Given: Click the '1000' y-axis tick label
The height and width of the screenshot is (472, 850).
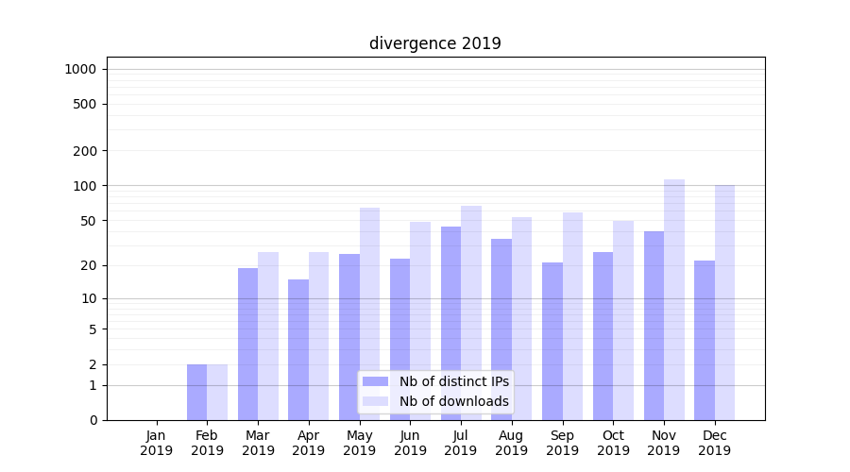Looking at the screenshot, I should click(x=80, y=69).
